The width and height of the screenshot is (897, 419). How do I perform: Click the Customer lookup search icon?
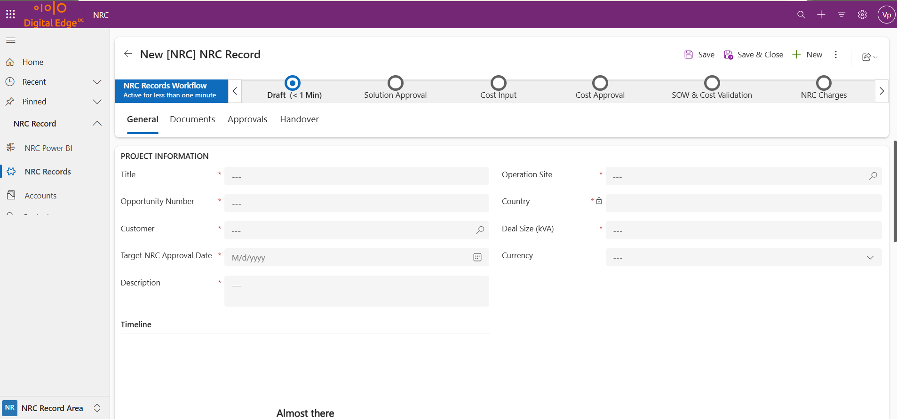480,230
